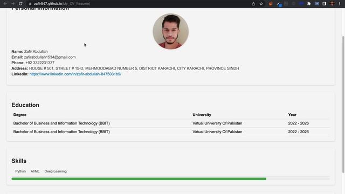Click the address line starting HOUSE # 501
Screen dimensions: 345x194
click(134, 68)
